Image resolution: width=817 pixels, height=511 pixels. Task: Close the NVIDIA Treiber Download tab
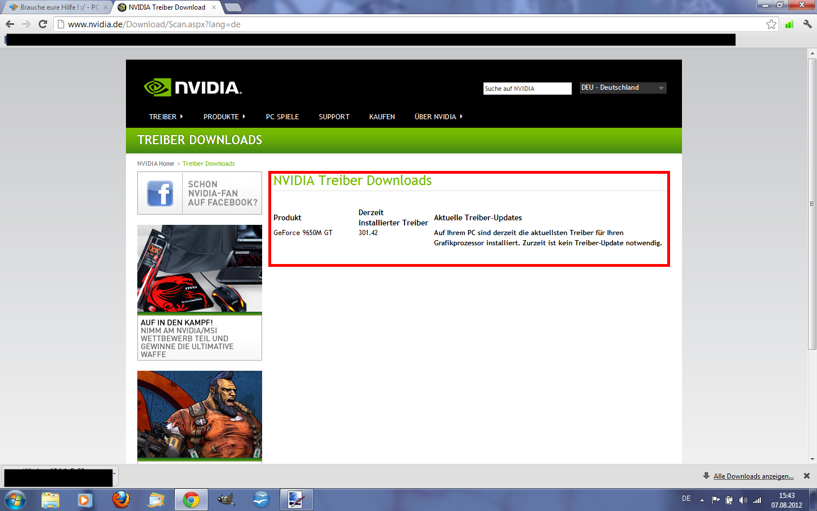(214, 7)
